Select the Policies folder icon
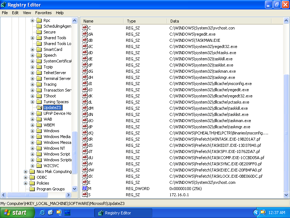This screenshot has height=218, width=290. tap(32, 183)
